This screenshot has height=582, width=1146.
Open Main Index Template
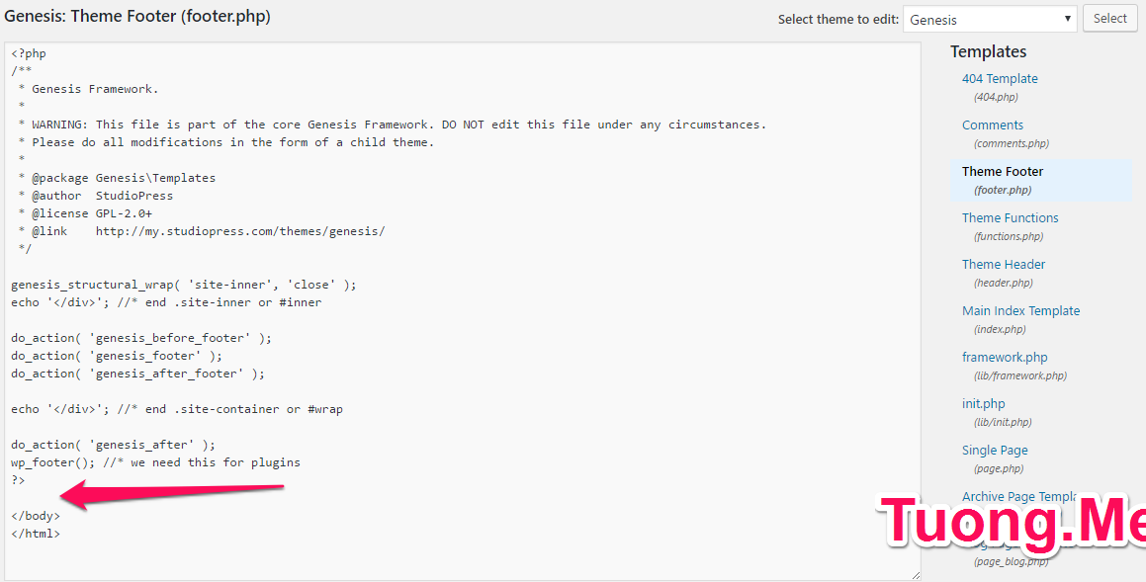click(1020, 311)
